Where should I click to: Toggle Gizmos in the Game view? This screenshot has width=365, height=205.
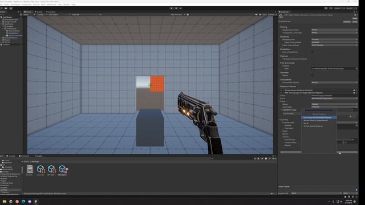click(x=271, y=15)
